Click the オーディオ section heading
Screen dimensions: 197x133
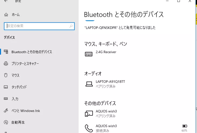93,74
